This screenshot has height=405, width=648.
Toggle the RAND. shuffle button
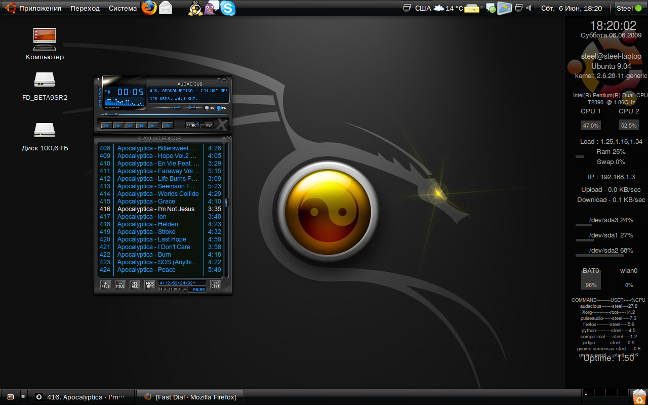[x=191, y=125]
